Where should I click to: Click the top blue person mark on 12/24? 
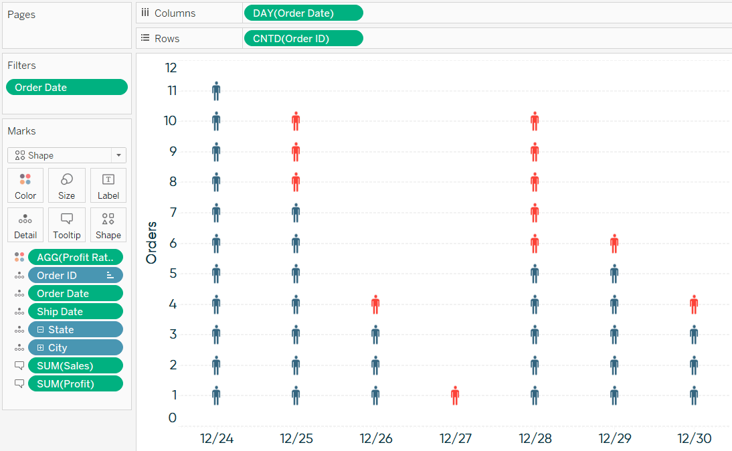[x=216, y=90]
